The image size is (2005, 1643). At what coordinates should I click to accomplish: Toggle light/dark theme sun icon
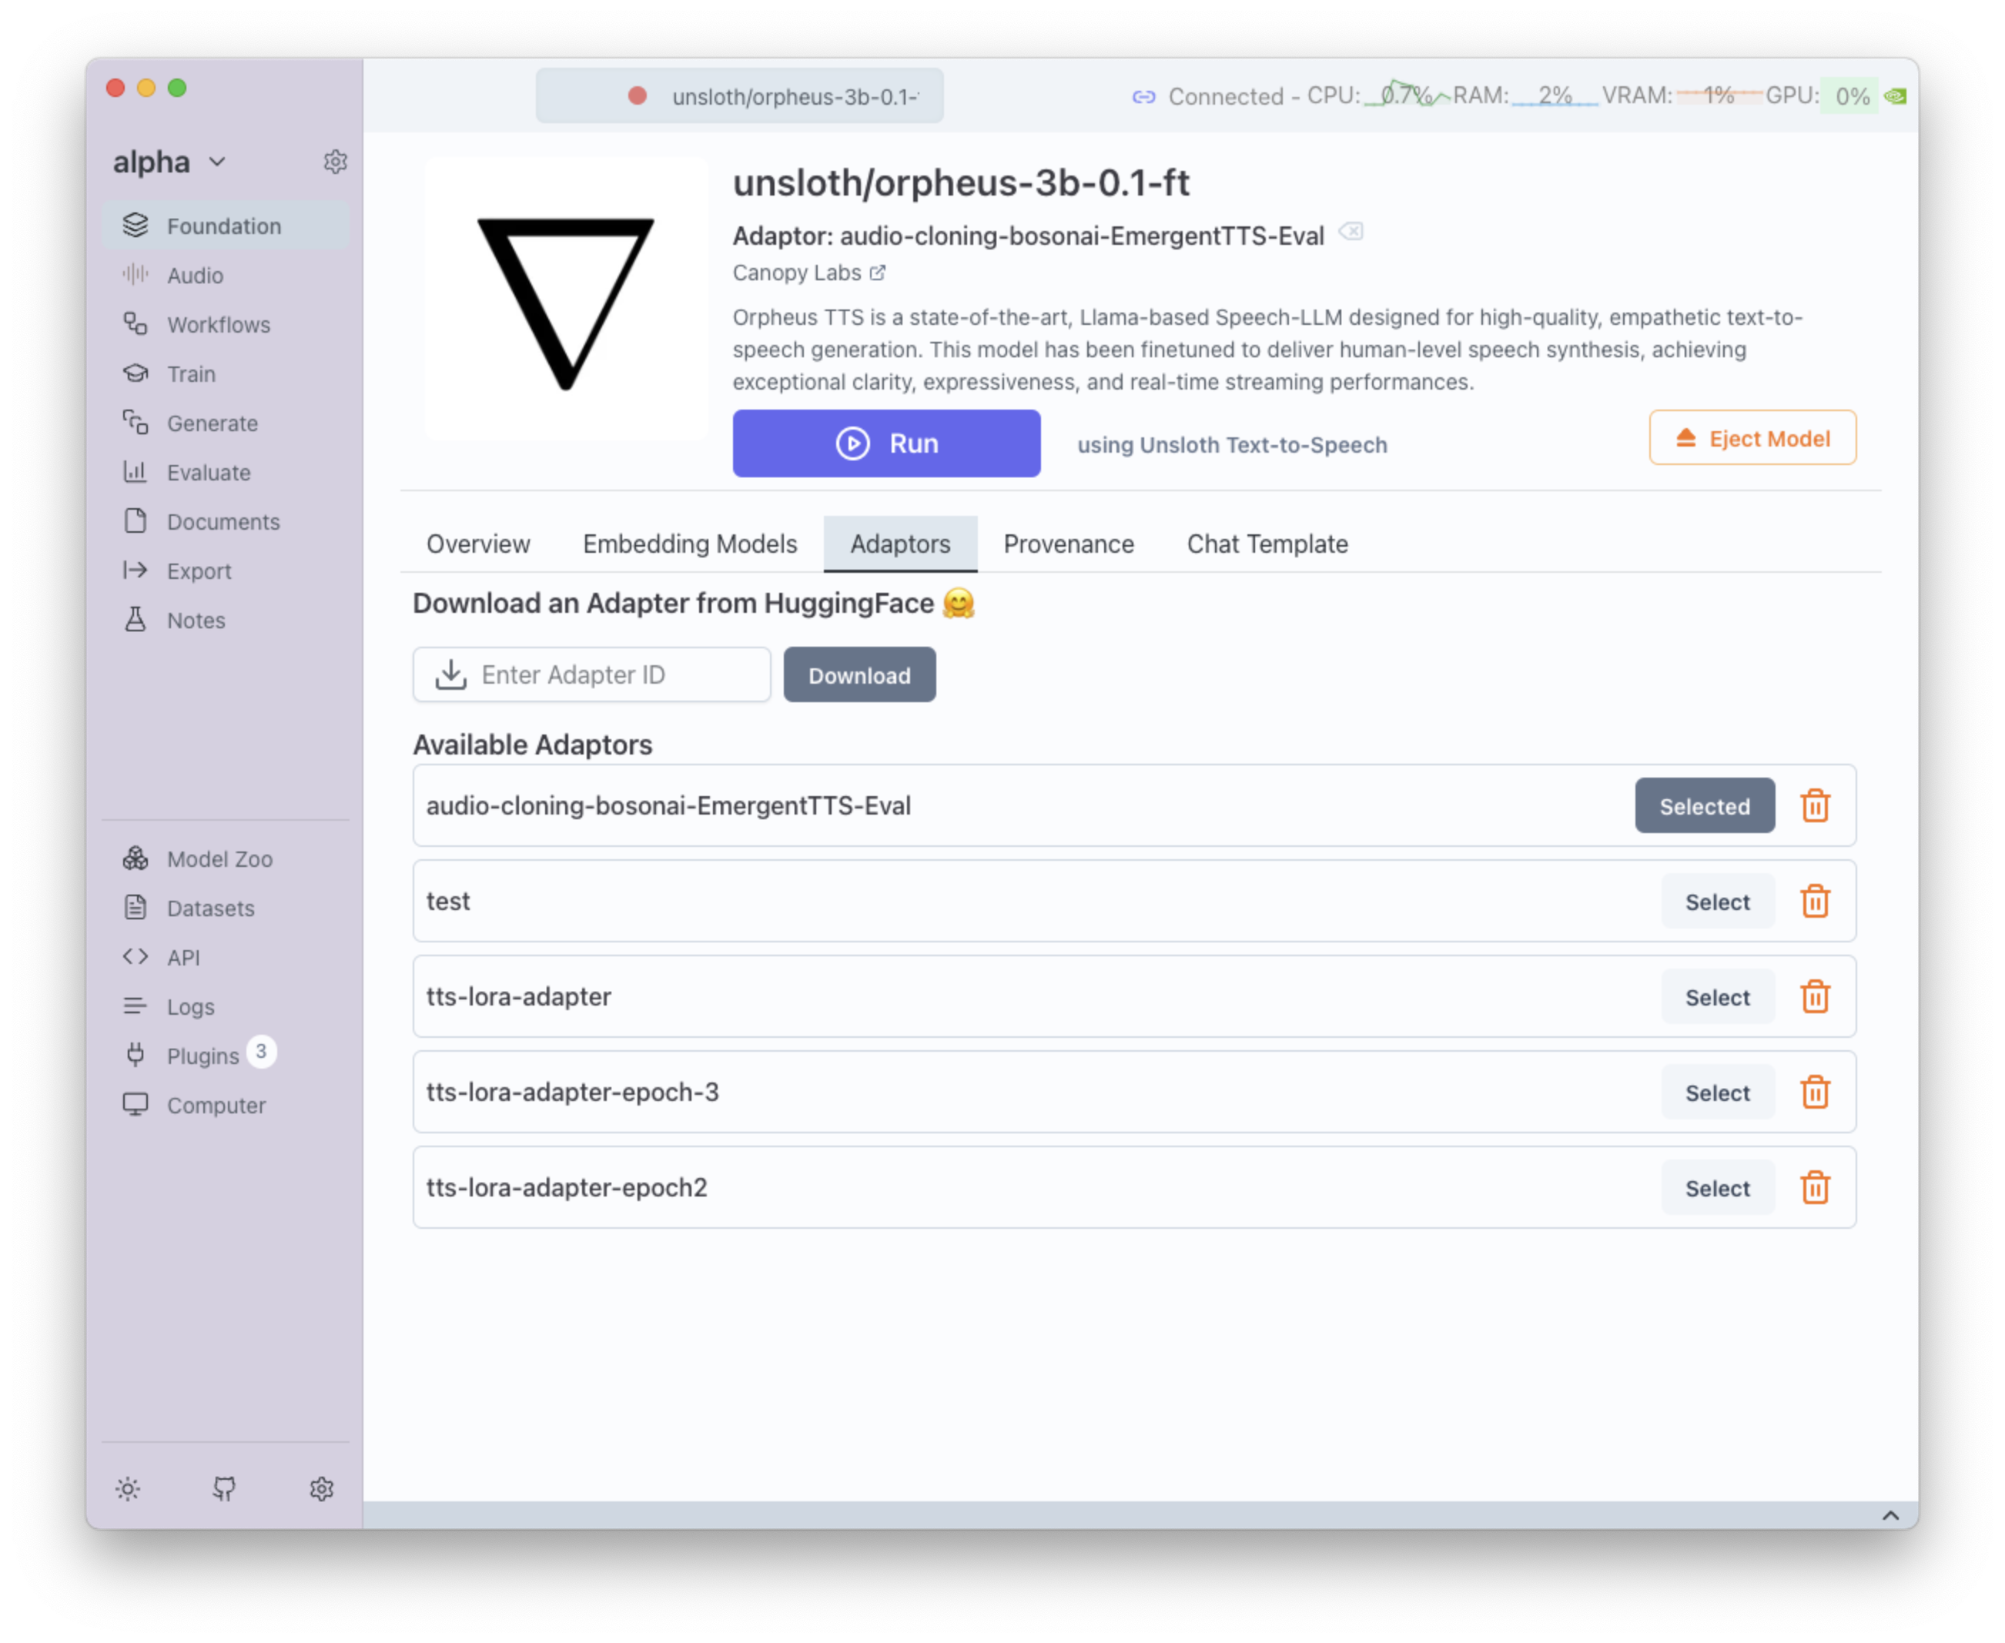(x=129, y=1489)
